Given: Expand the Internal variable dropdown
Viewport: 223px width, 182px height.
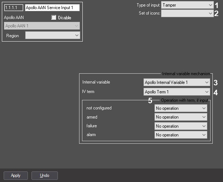Looking at the screenshot, I should pyautogui.click(x=176, y=82).
